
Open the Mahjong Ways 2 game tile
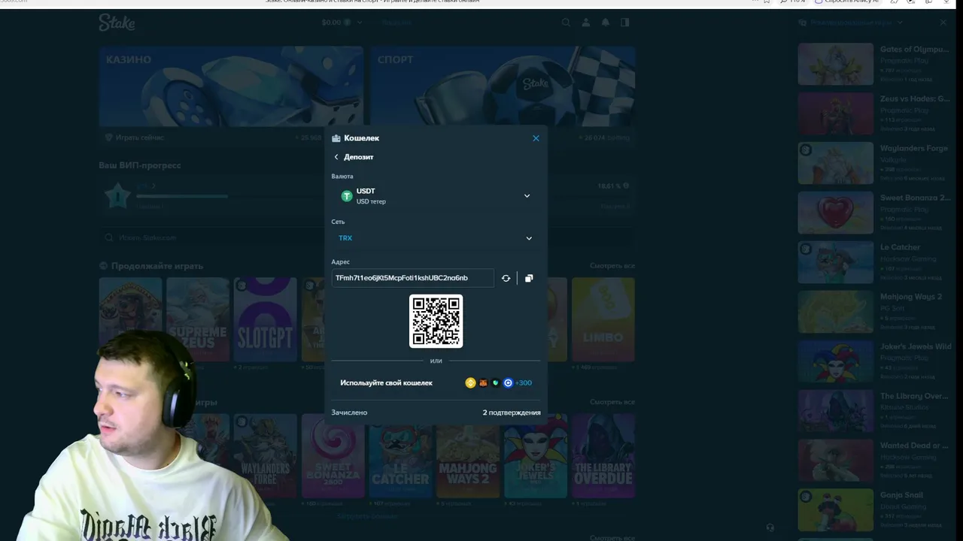tap(468, 455)
